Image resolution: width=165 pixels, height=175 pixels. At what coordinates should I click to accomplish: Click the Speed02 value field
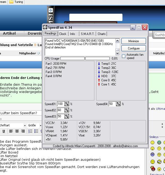61,110
